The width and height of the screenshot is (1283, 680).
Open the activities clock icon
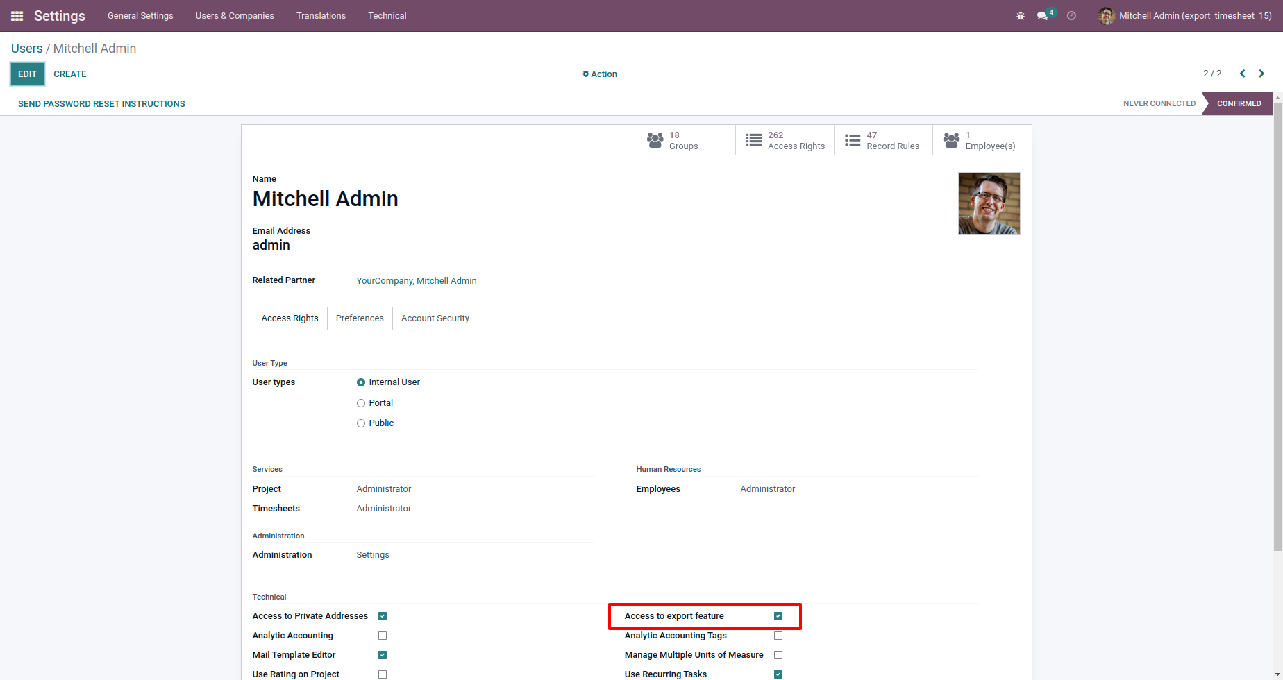point(1071,15)
